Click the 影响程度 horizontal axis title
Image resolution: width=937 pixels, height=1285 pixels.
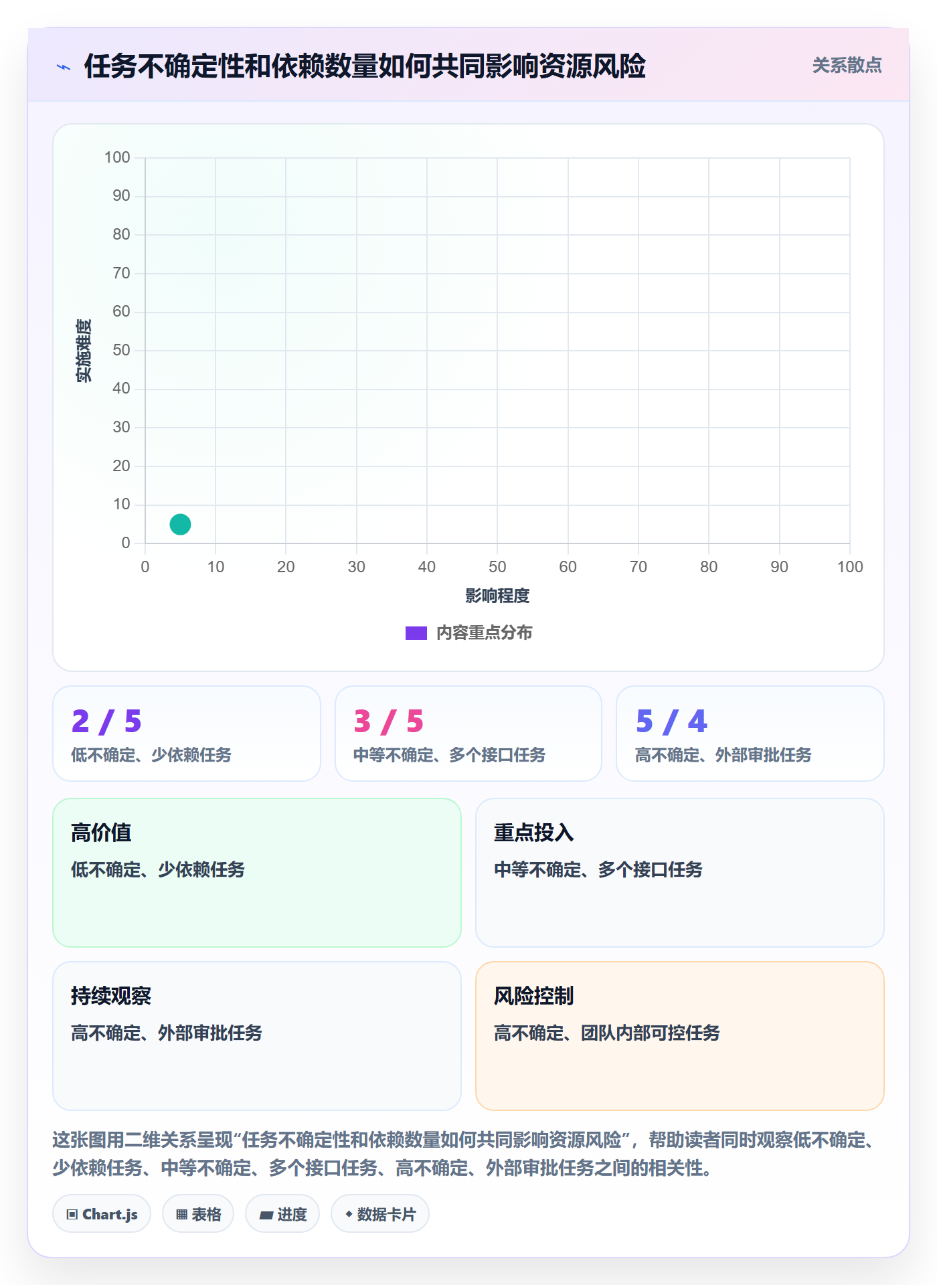(x=497, y=596)
